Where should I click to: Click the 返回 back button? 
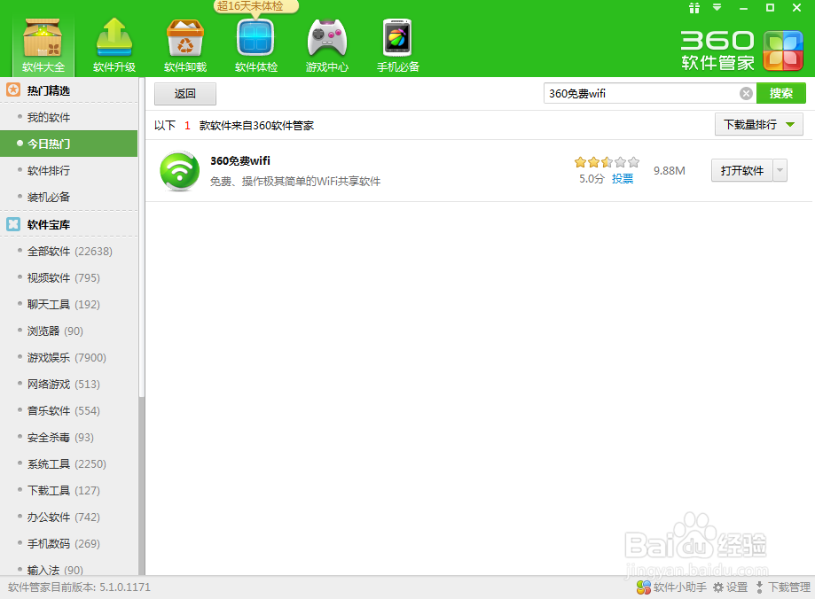[x=185, y=94]
